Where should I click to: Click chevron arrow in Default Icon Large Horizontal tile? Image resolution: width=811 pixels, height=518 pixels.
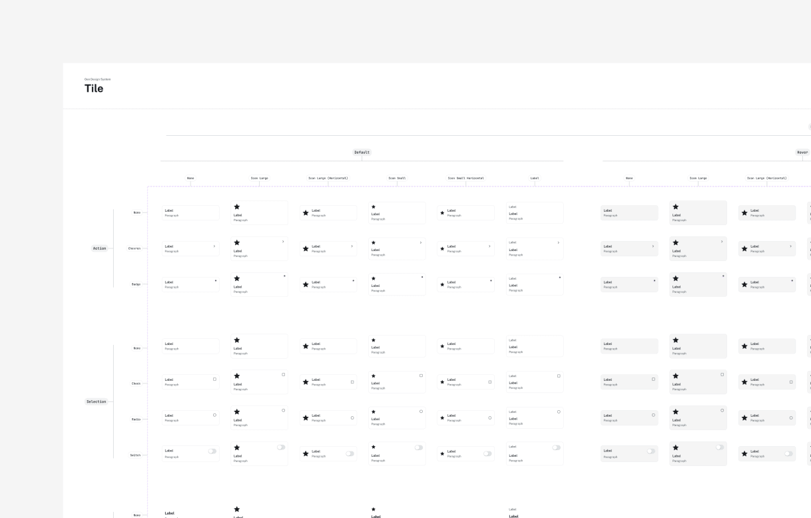coord(352,246)
